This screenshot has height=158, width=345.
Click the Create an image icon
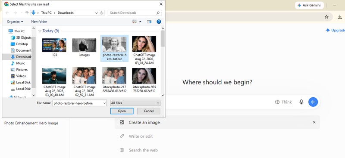pos(122,122)
